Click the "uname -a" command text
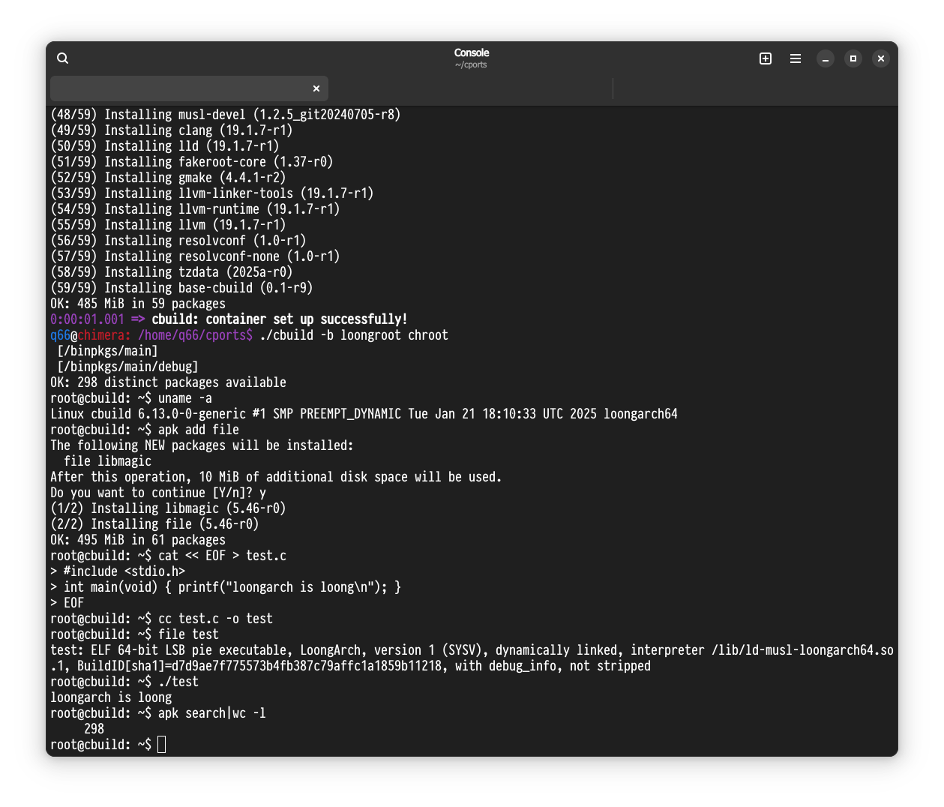944x807 pixels. [184, 398]
